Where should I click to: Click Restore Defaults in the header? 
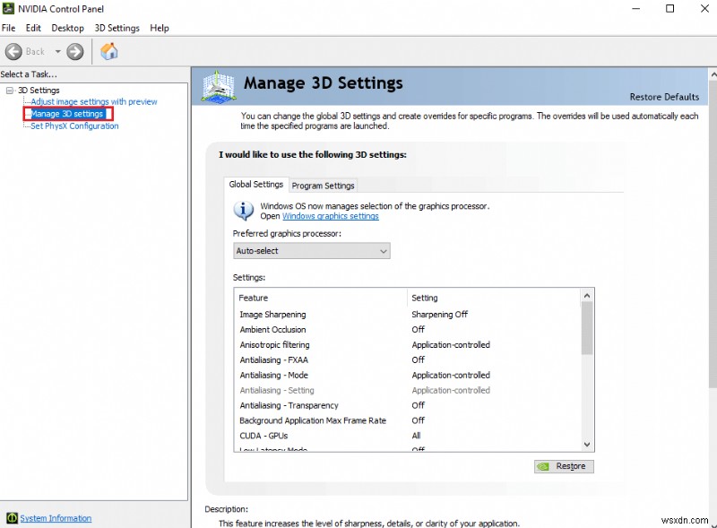[x=664, y=97]
